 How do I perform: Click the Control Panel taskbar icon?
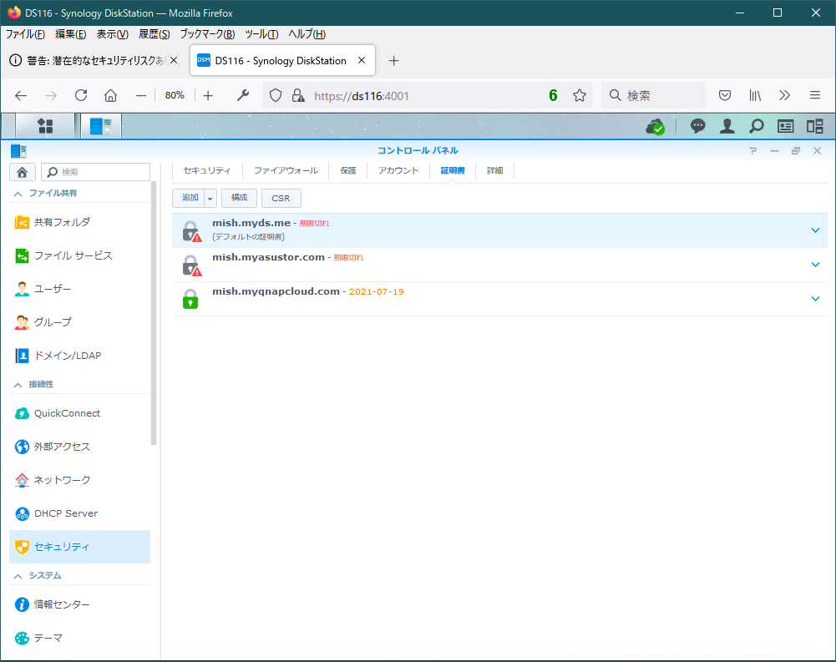coord(101,126)
